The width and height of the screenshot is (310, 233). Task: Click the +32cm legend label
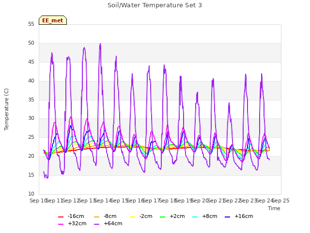click(77, 223)
